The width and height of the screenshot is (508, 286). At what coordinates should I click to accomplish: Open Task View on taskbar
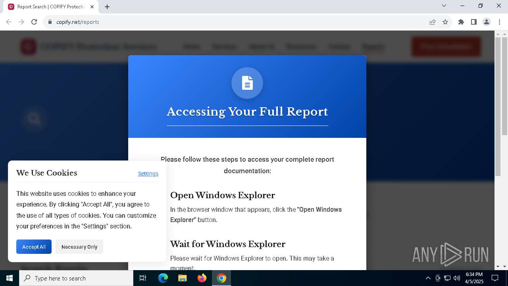pyautogui.click(x=143, y=278)
